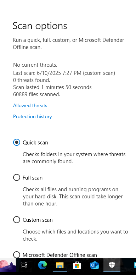The image size is (136, 275).
Task: Click the "Full scan" option label
Action: 33,178
